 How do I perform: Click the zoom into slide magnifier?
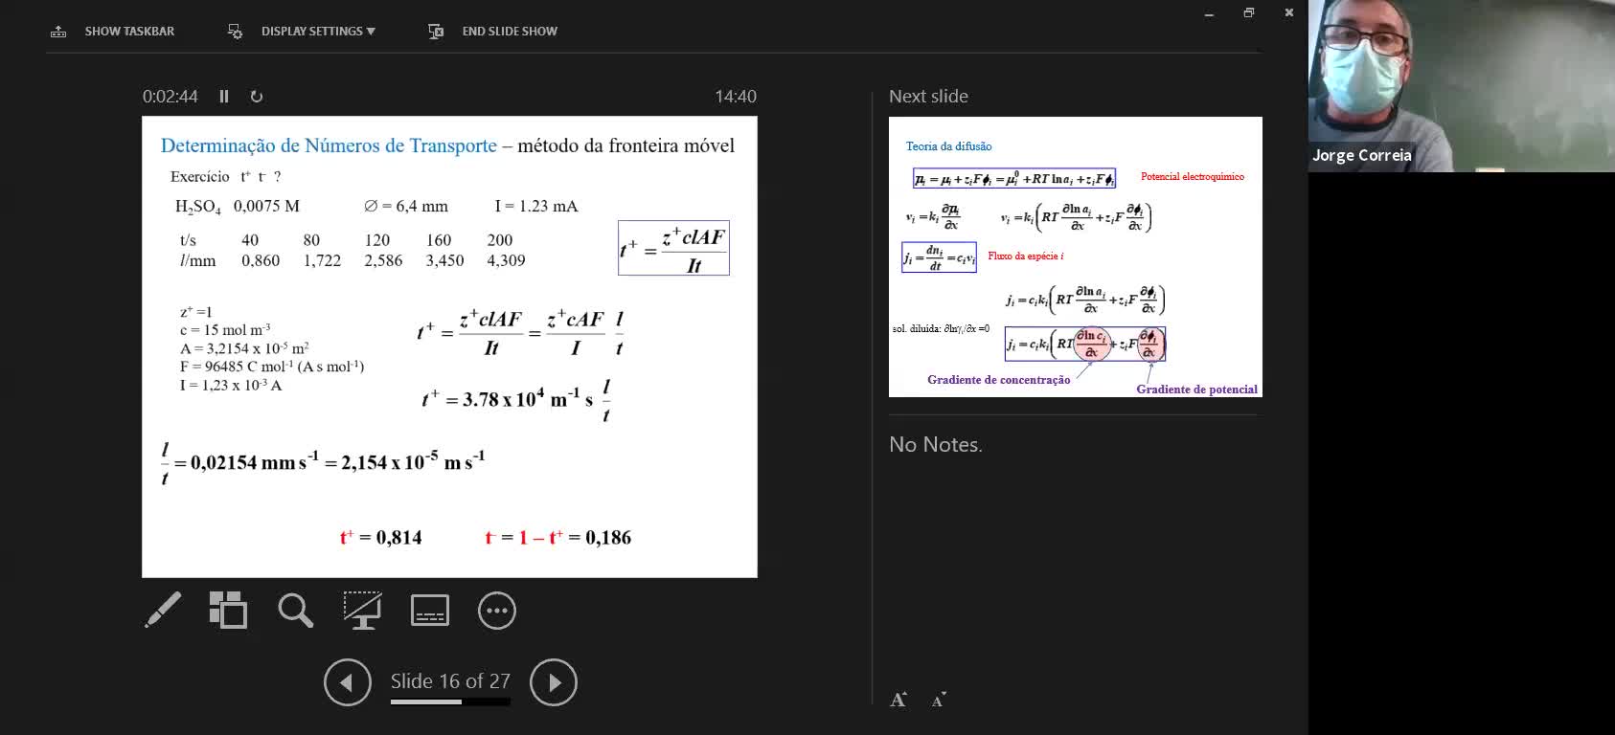coord(295,611)
